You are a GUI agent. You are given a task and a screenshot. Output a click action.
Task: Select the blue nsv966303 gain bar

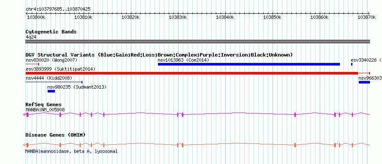[364, 82]
